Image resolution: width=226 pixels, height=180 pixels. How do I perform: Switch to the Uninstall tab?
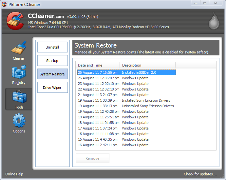tap(52, 47)
